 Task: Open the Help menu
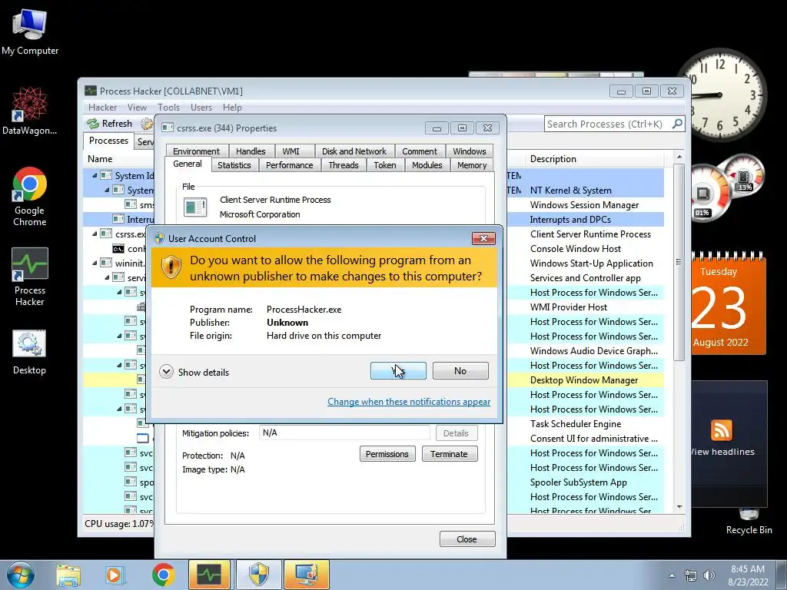[232, 108]
